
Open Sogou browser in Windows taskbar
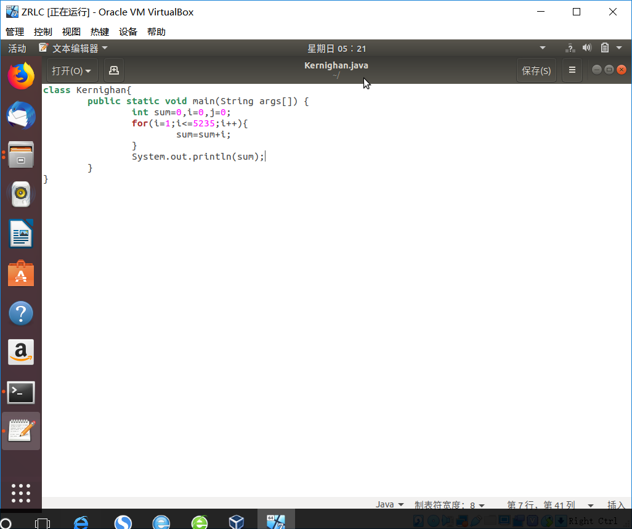[123, 522]
